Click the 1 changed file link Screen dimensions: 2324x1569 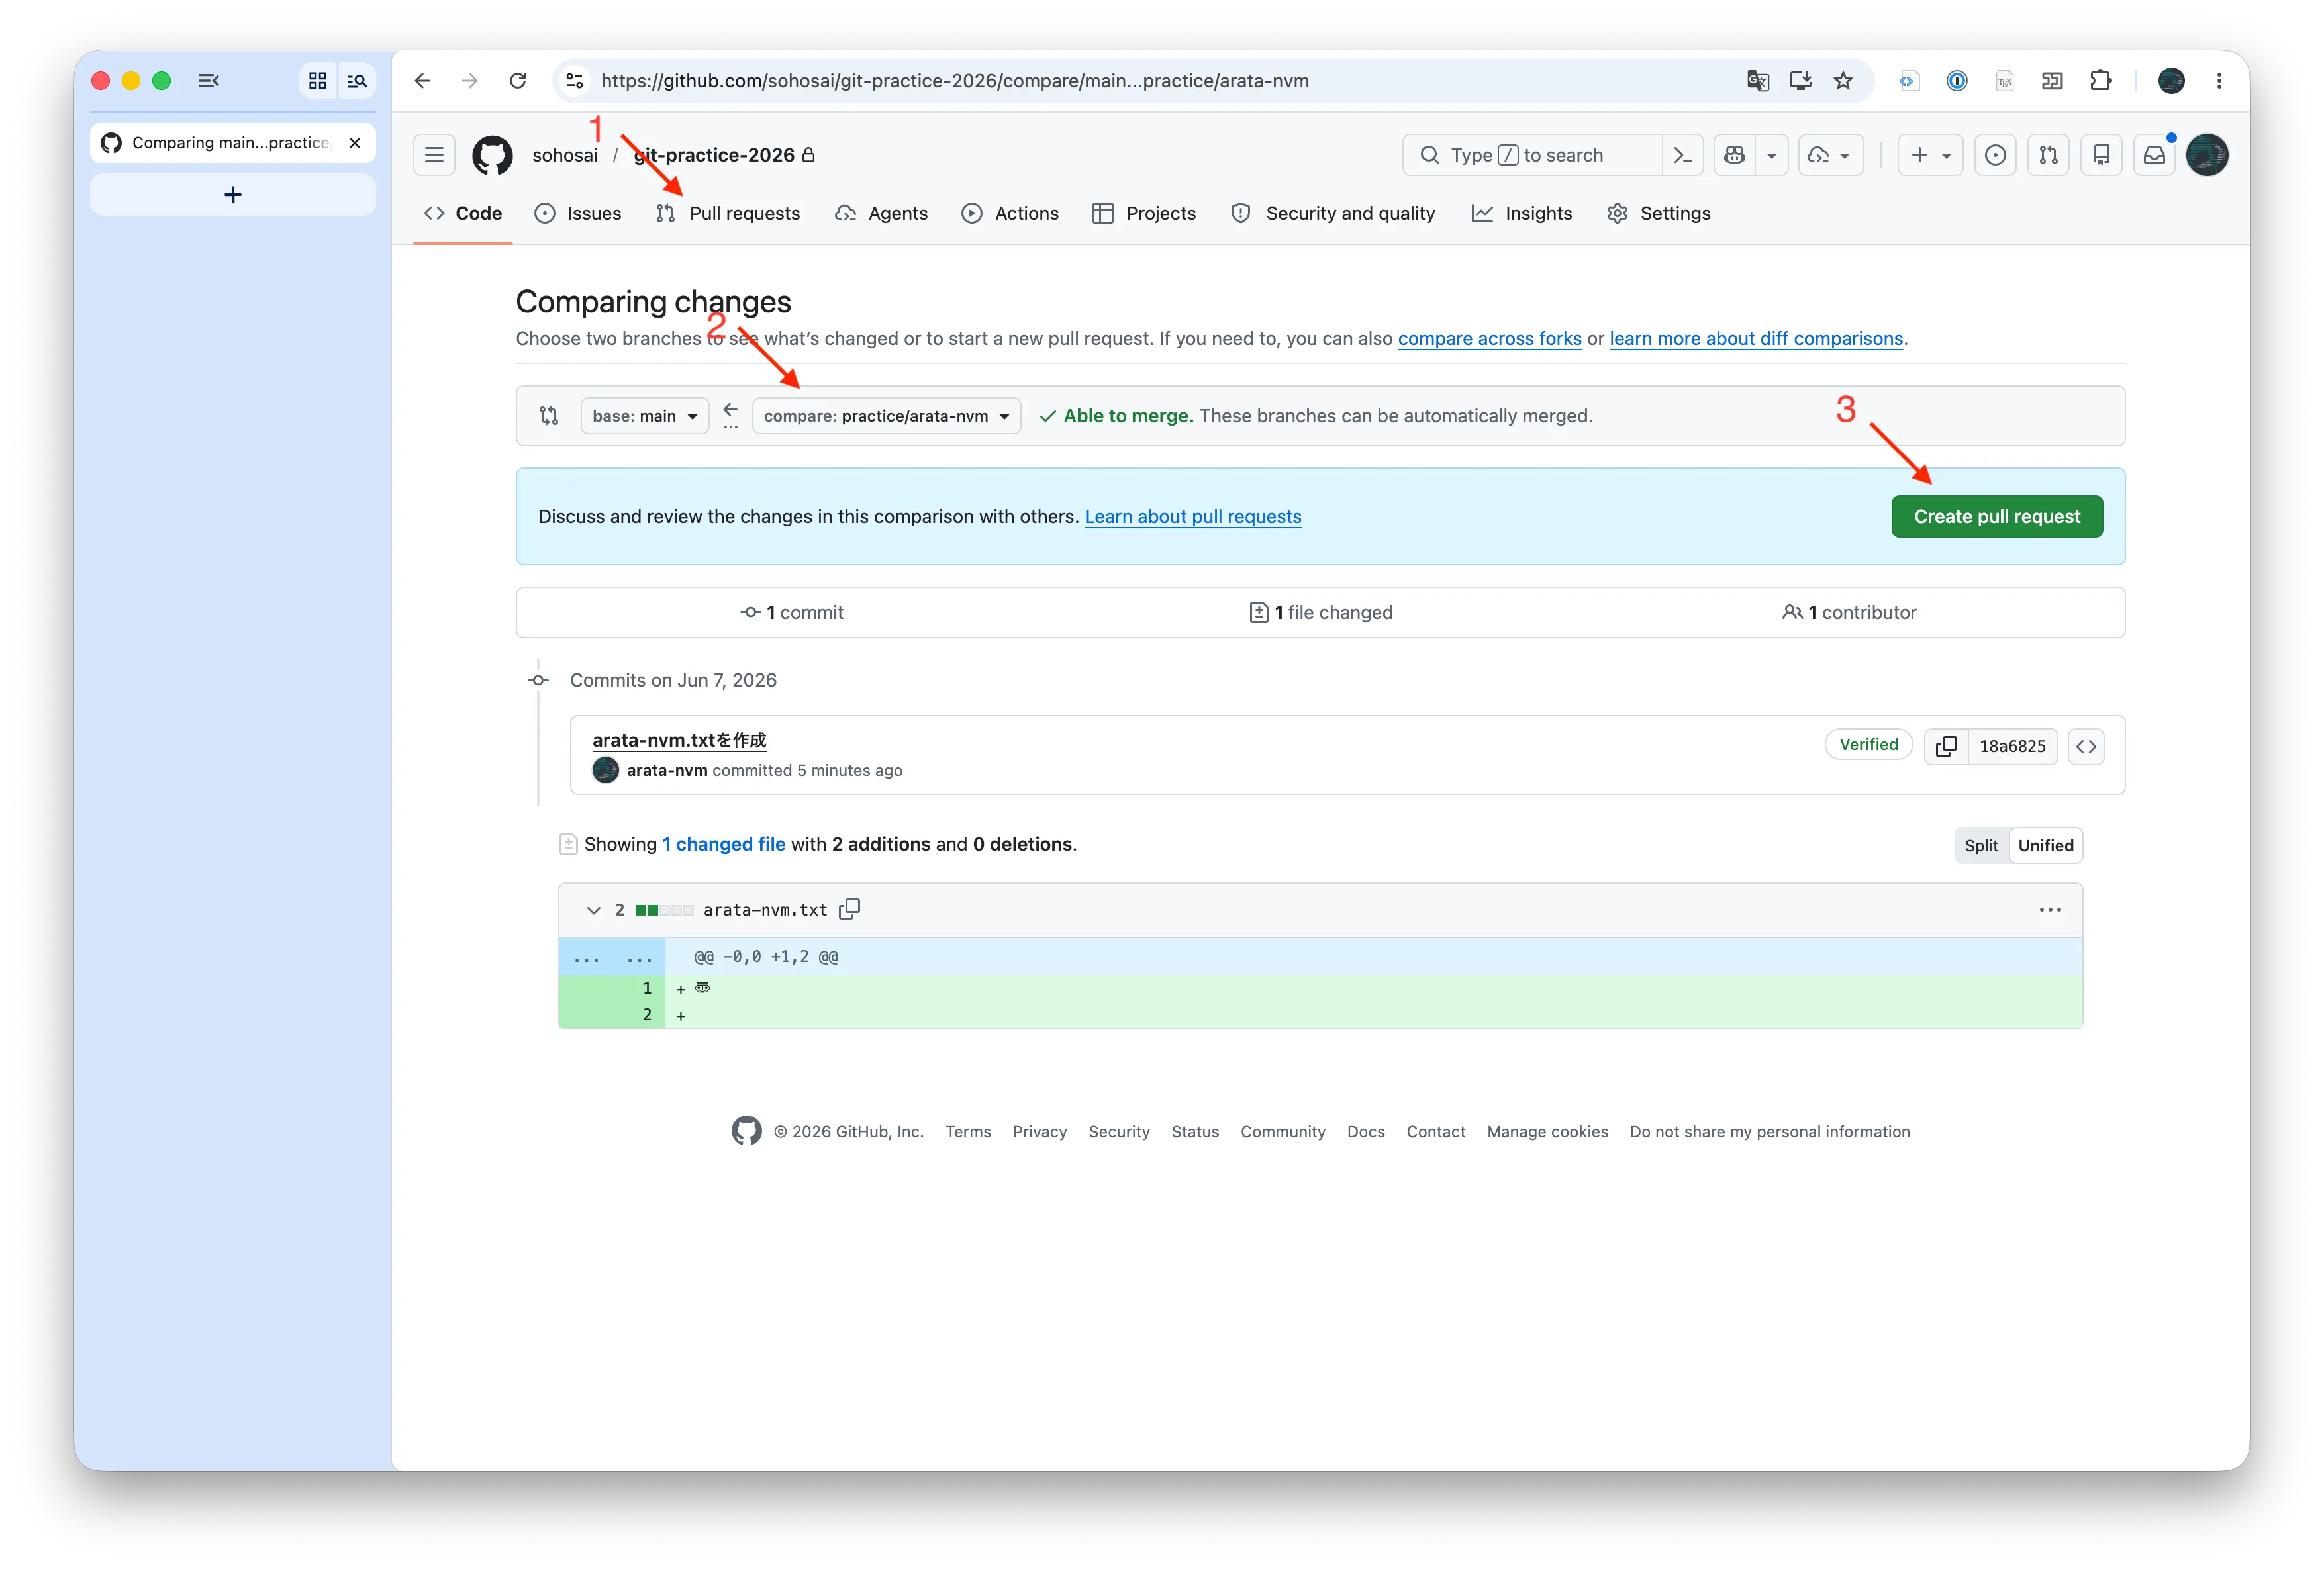point(724,844)
